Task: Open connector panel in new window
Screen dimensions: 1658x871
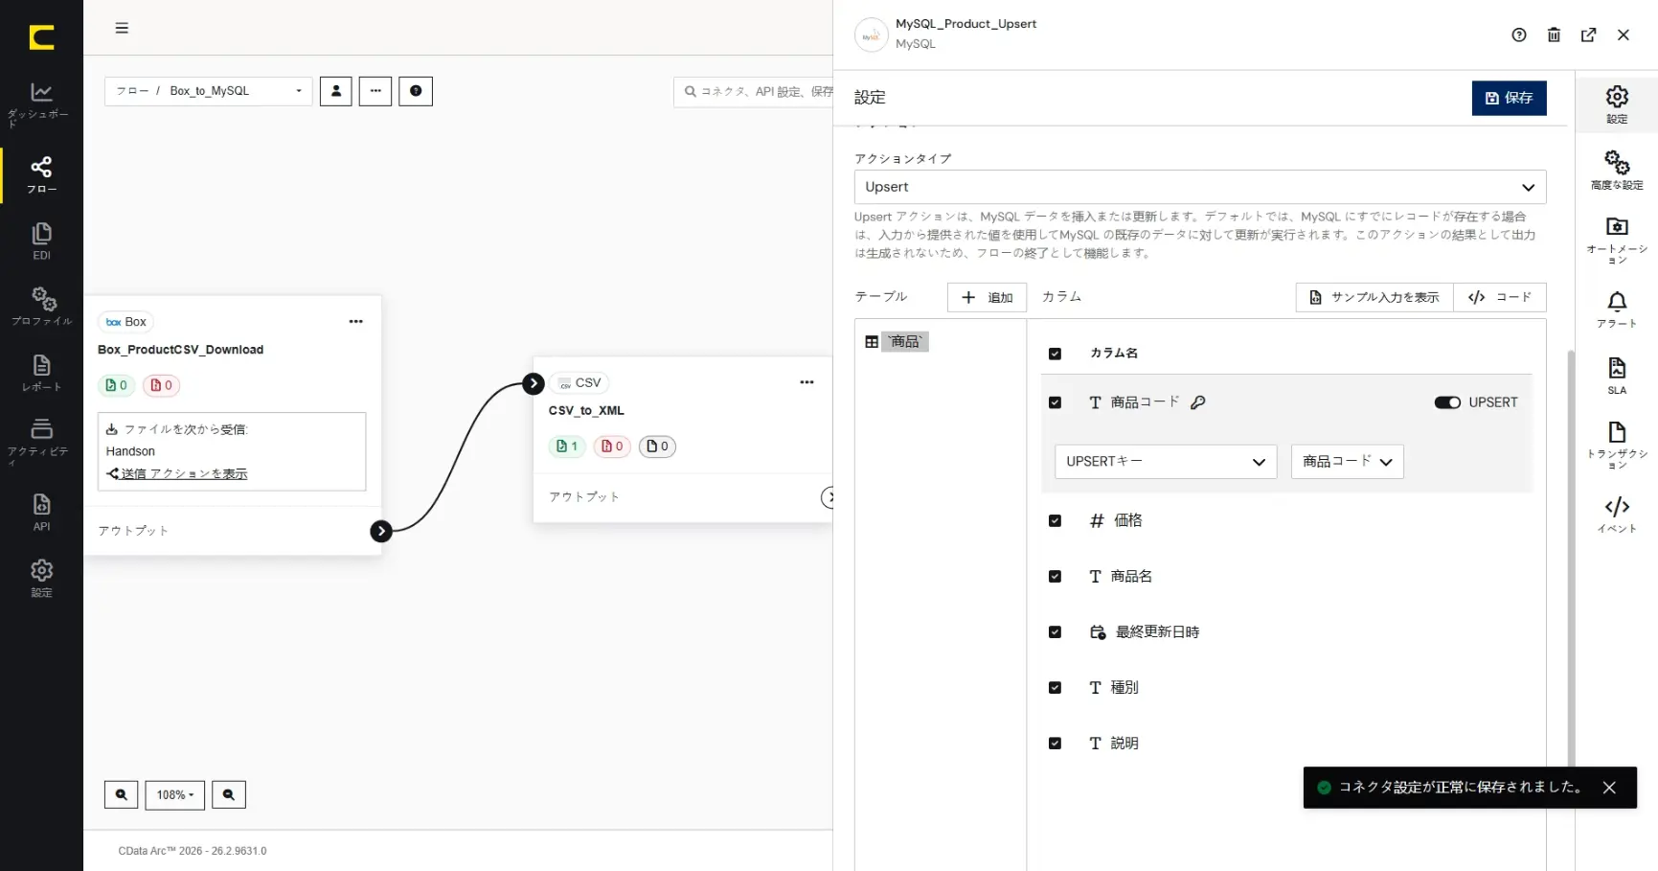Action: pyautogui.click(x=1588, y=35)
